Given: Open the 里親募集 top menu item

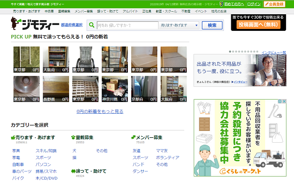Looking at the screenshot, I should click(x=64, y=11).
